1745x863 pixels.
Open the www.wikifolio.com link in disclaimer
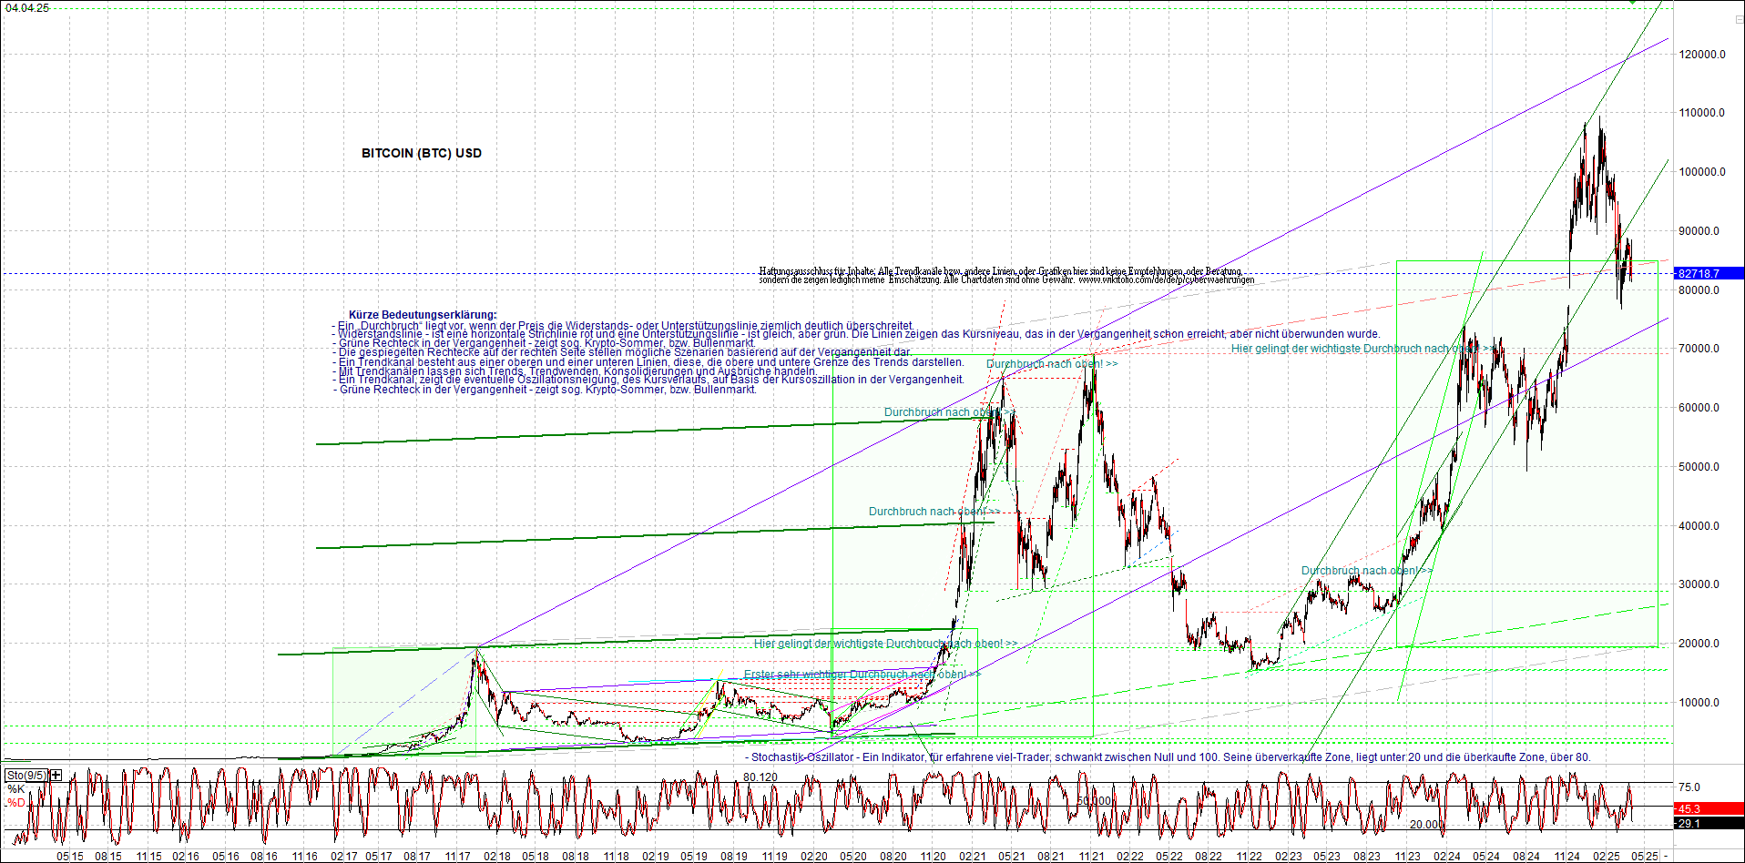click(x=1166, y=280)
